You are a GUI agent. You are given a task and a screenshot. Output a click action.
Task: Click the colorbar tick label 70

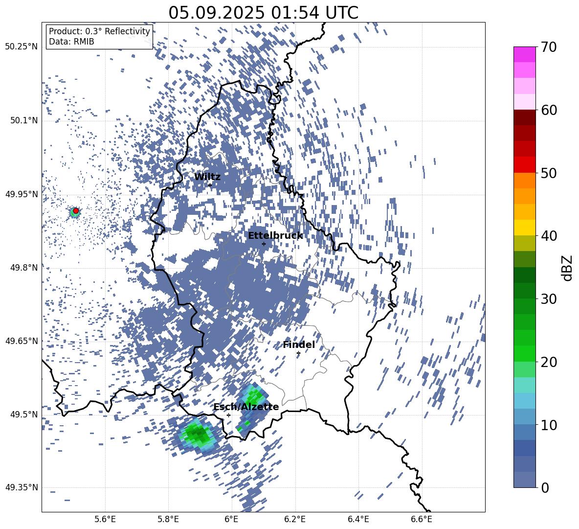pos(549,47)
